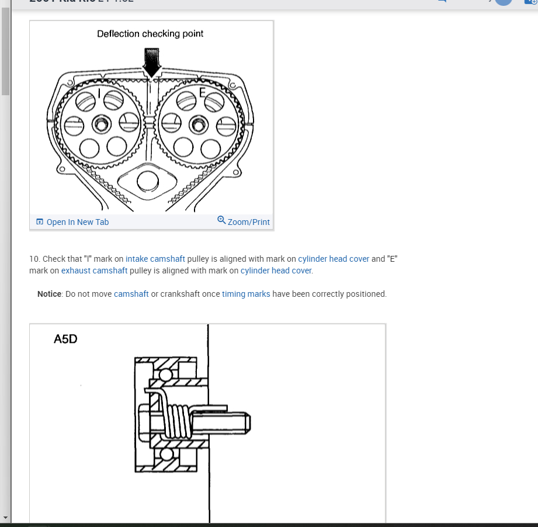This screenshot has height=527, width=538.
Task: Open the intake camshaft link
Action: pos(155,259)
